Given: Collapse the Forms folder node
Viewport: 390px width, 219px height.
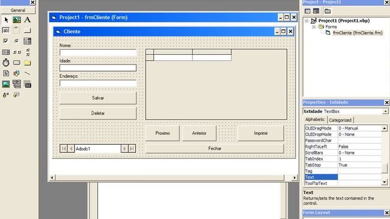Looking at the screenshot, I should coord(314,27).
